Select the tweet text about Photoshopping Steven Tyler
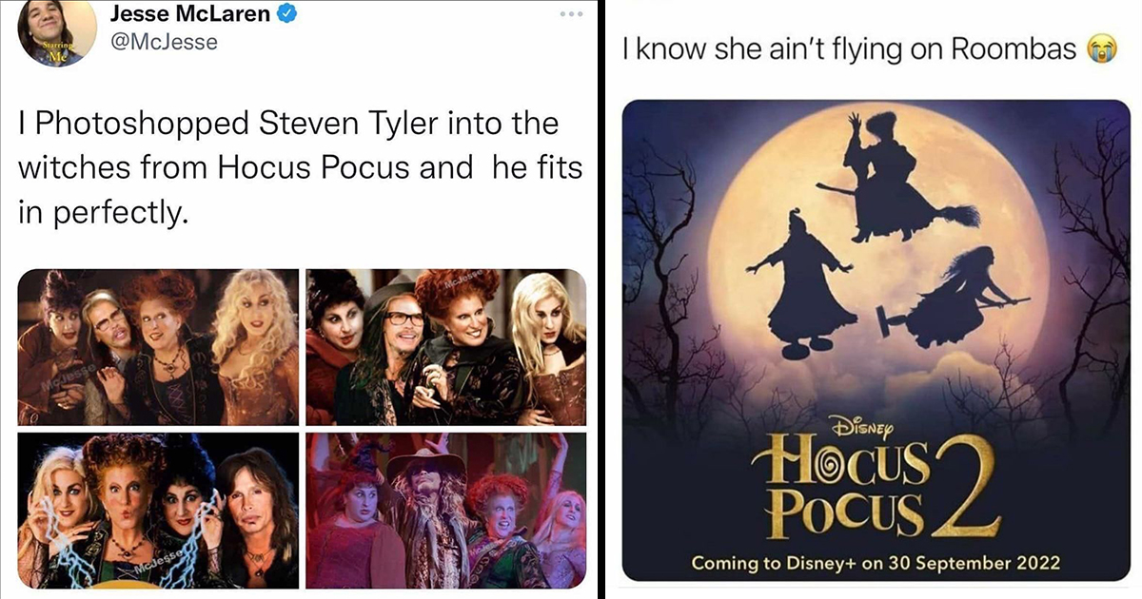 (285, 166)
